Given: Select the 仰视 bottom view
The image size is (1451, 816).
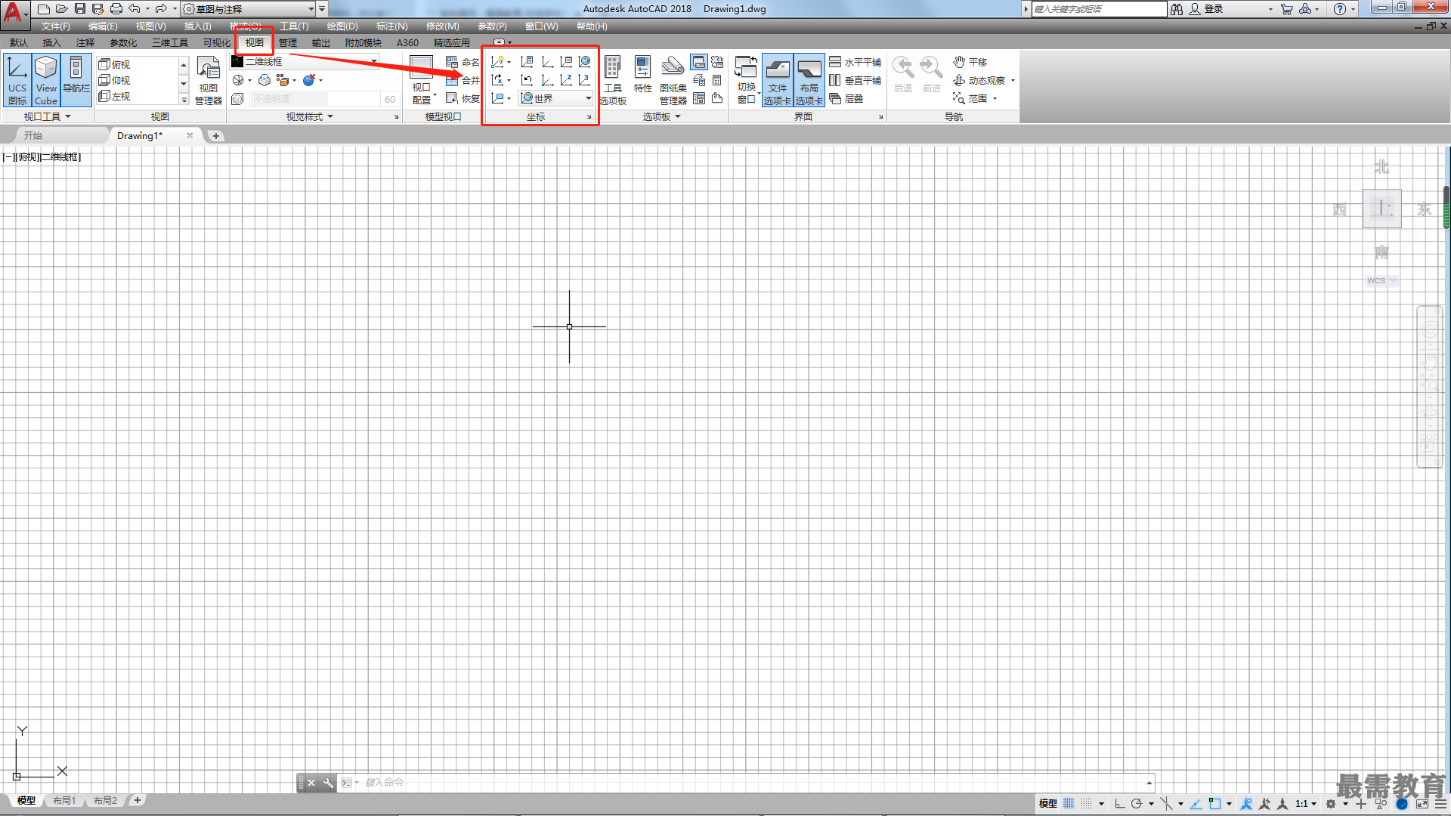Looking at the screenshot, I should pyautogui.click(x=115, y=80).
